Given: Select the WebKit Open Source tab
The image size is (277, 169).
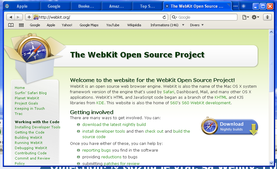Looking at the screenshot, I should click(197, 6).
